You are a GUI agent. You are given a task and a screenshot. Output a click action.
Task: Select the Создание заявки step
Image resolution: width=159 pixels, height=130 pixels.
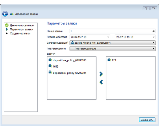point(20,34)
